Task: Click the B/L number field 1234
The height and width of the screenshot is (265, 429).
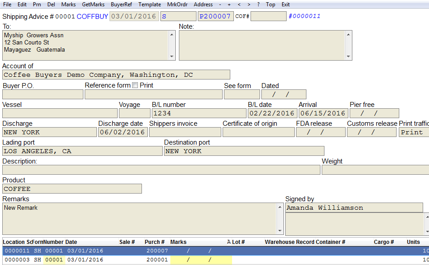Action: (199, 113)
